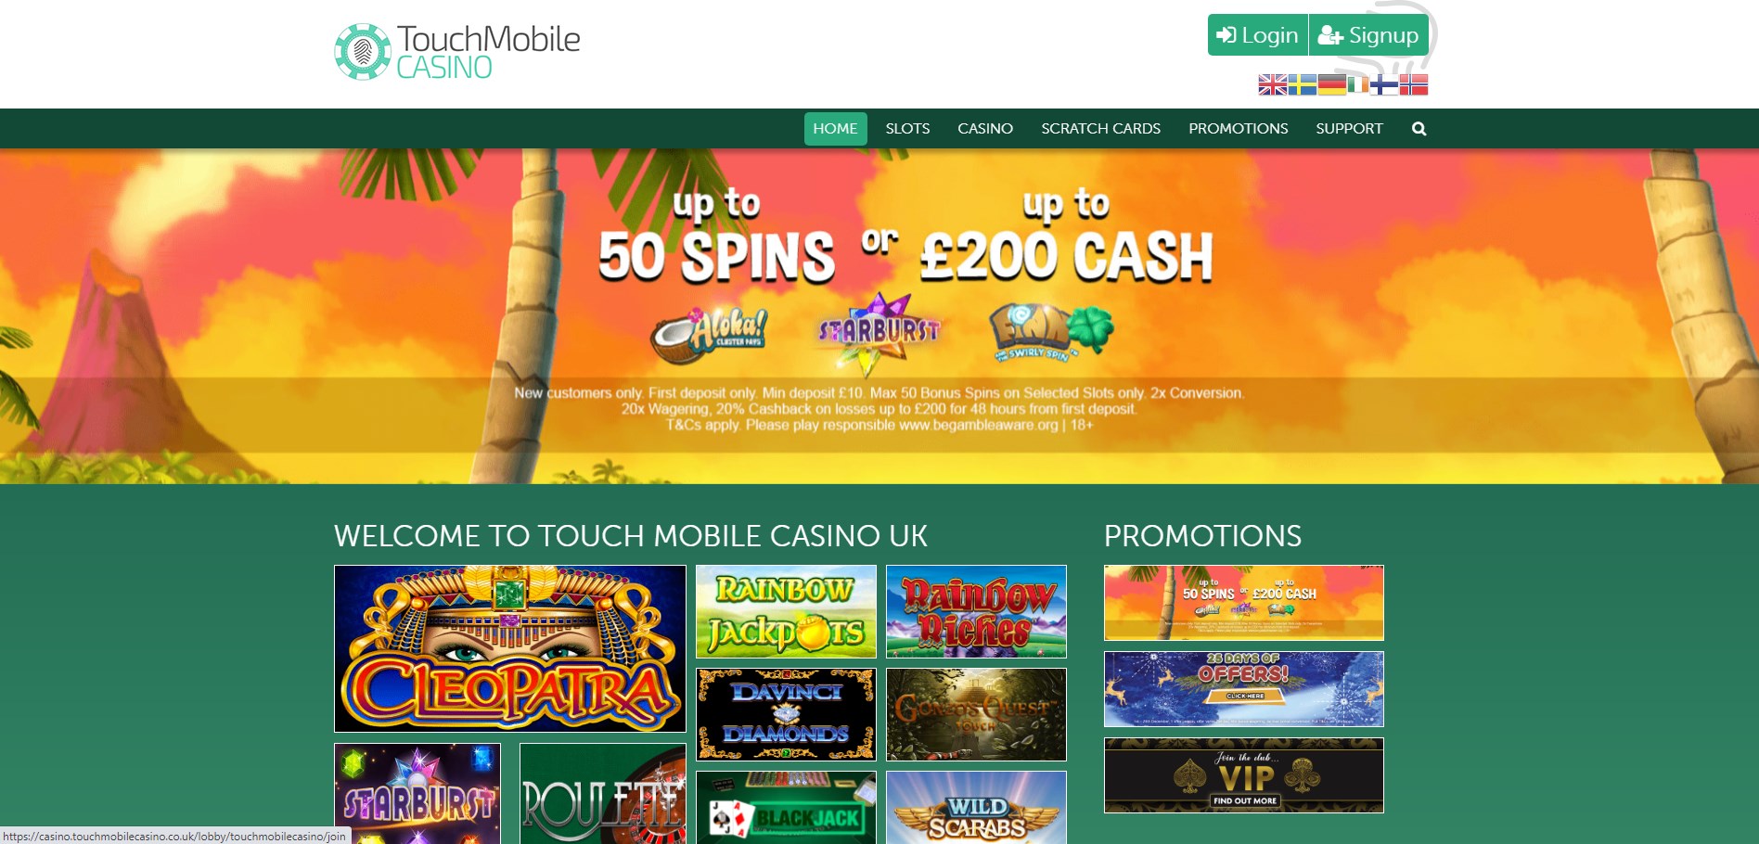Go to the Scratch Cards section
Screen dimensions: 1759x844
coord(1100,129)
